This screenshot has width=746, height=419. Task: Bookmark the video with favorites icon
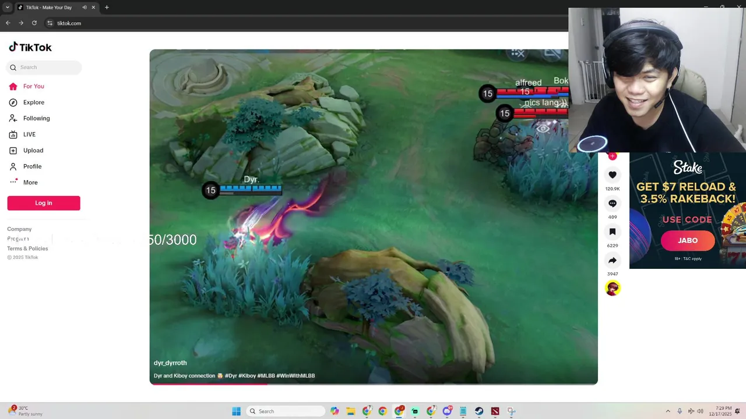coord(613,232)
